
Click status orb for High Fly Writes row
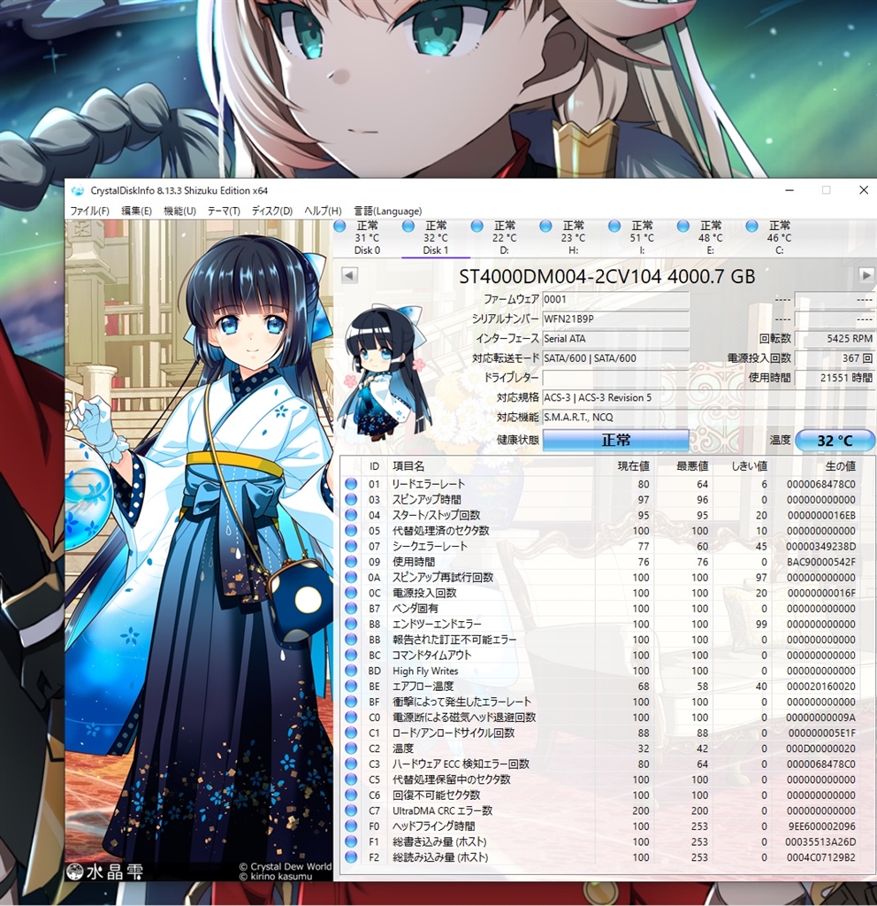click(351, 671)
